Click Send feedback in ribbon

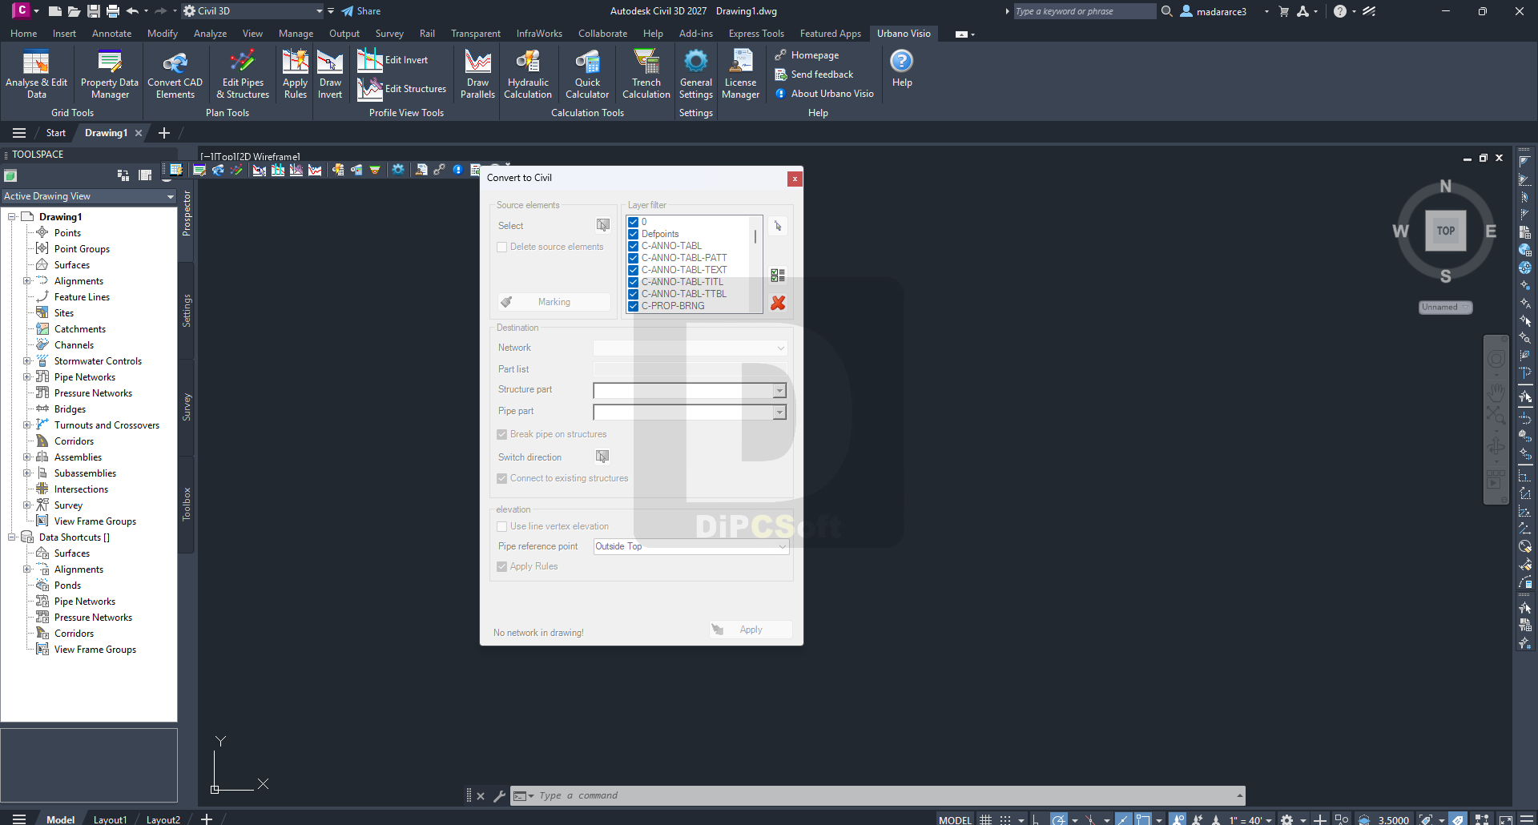(x=815, y=74)
